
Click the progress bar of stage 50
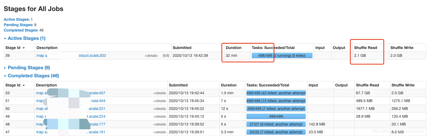point(276,109)
